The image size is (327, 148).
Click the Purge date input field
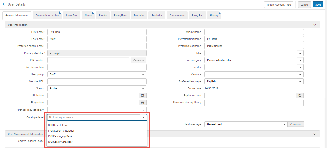(x=93, y=103)
